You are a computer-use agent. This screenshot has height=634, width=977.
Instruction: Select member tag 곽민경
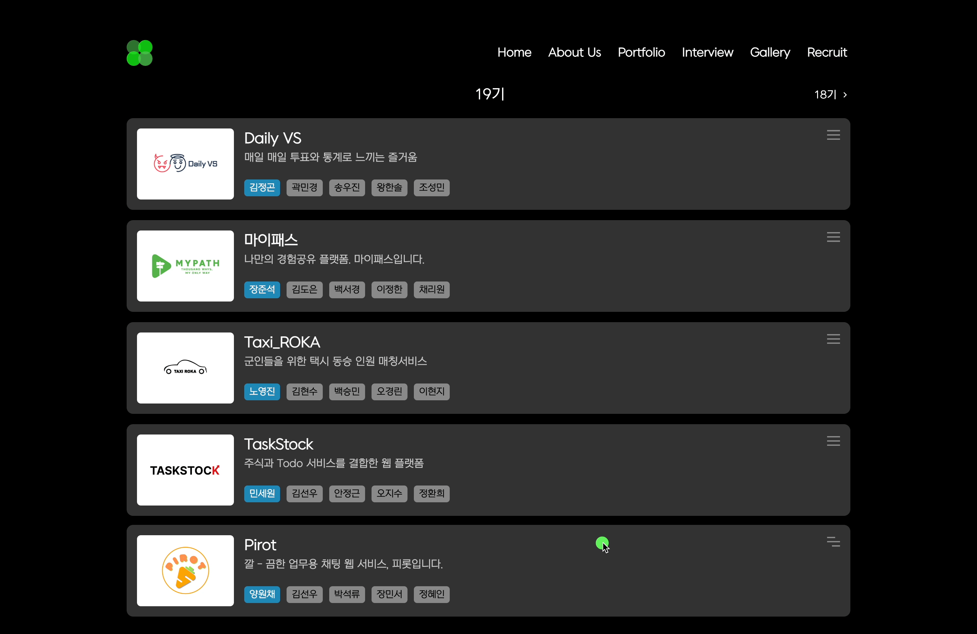305,188
